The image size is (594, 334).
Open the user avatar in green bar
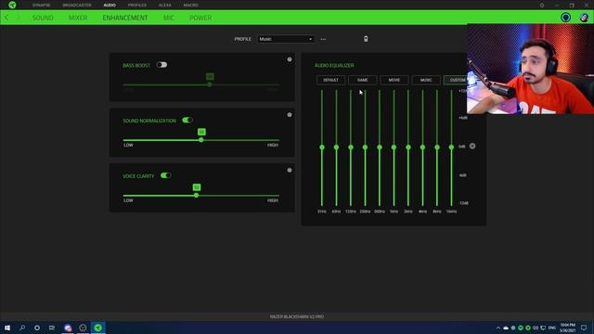(x=584, y=18)
